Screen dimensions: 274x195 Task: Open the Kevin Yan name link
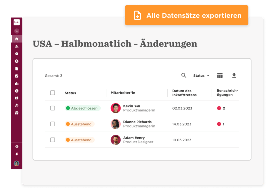[132, 106]
